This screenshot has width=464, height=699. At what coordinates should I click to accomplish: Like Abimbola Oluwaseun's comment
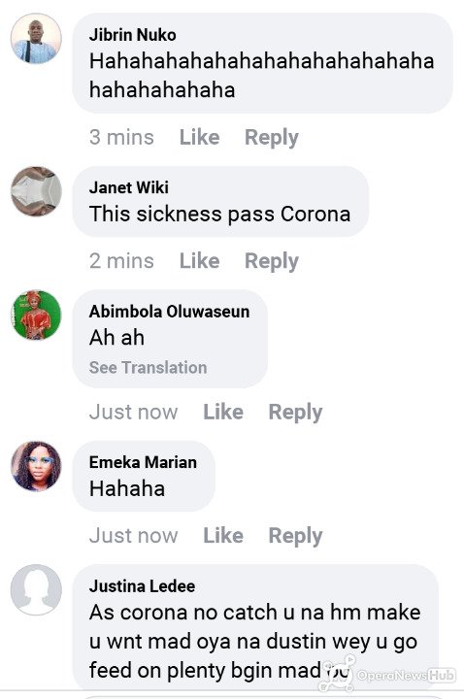[223, 412]
